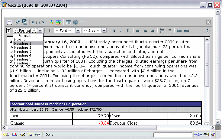The image size is (222, 140).
Task: Click 'Volume 172,700' in After Hours row
Action: click(x=89, y=109)
